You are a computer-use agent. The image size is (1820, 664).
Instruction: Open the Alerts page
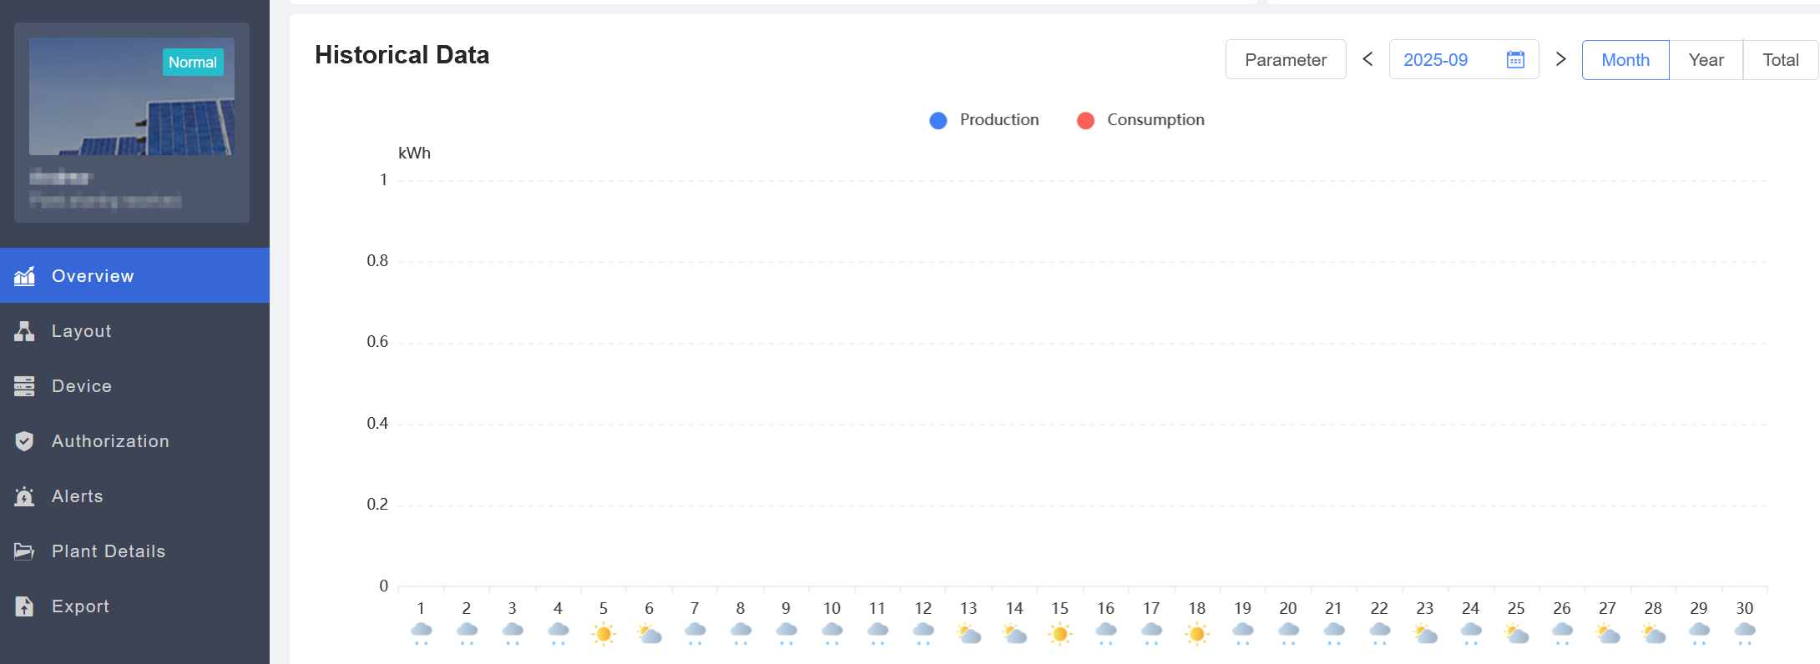coord(78,496)
